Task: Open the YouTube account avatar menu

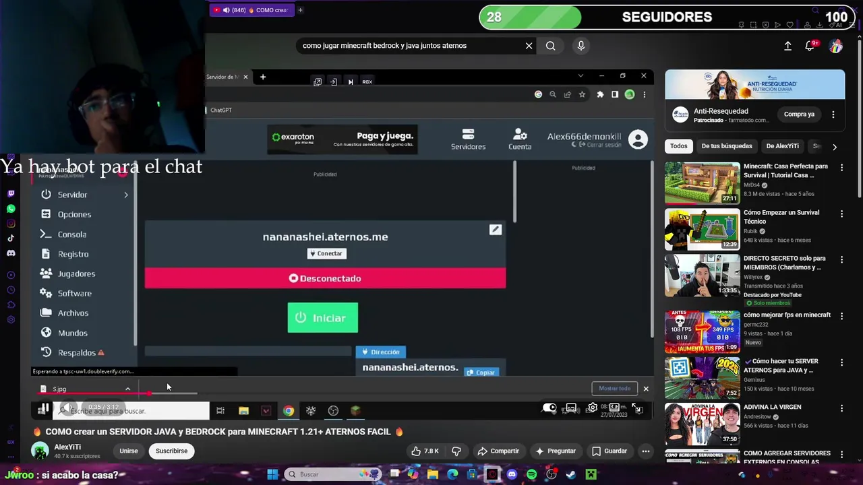Action: click(x=836, y=46)
